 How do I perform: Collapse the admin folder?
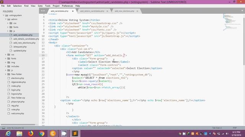(x=6, y=19)
